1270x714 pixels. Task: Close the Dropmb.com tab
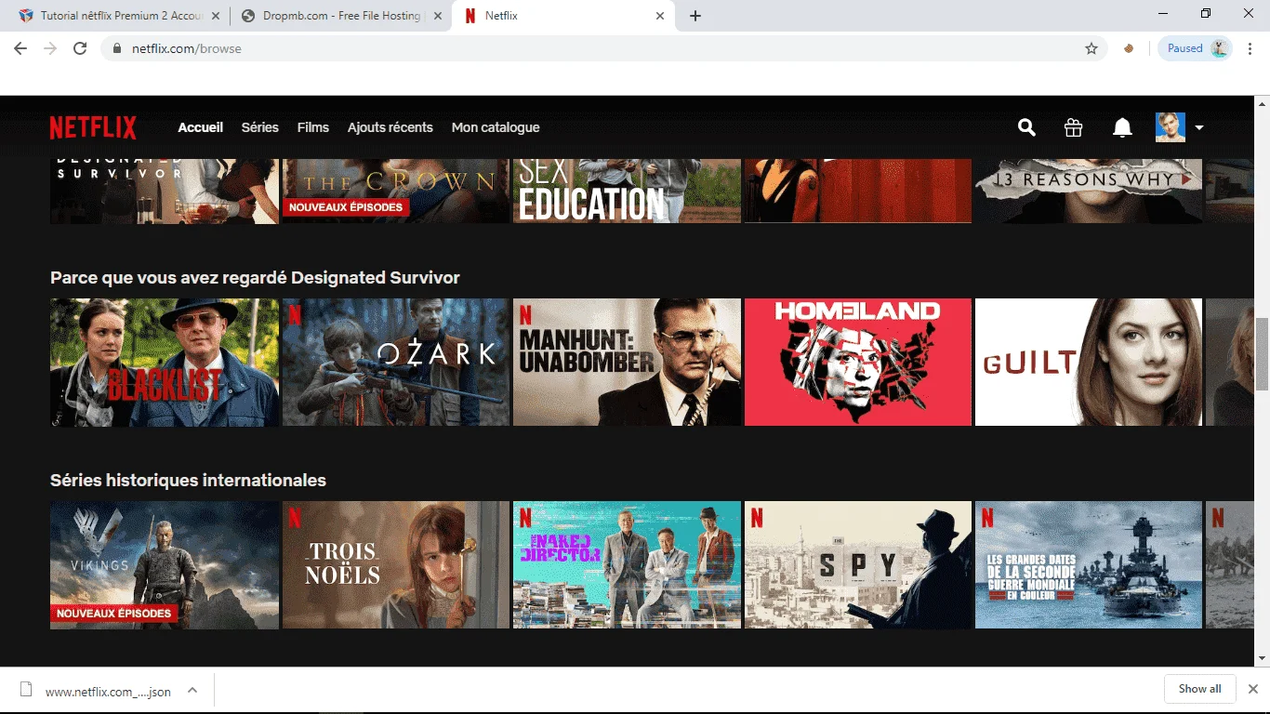pos(438,16)
